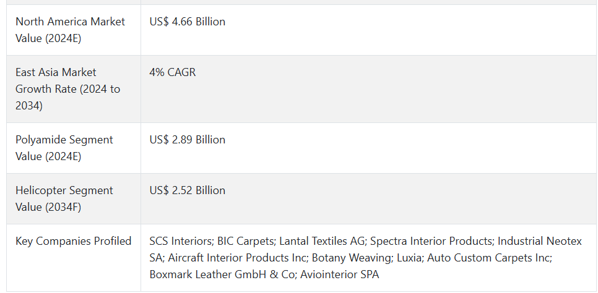Click Boxmark Leather GmbH & Co text

(222, 274)
